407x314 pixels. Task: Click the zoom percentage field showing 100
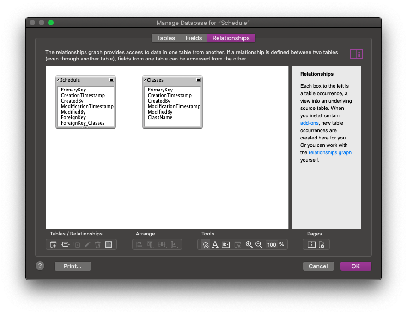(x=272, y=244)
